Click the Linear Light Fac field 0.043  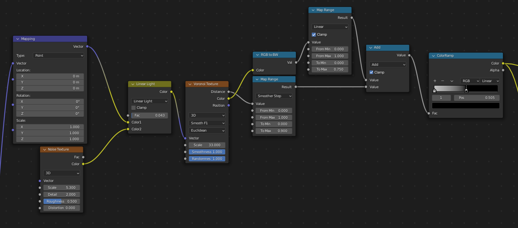coord(150,115)
